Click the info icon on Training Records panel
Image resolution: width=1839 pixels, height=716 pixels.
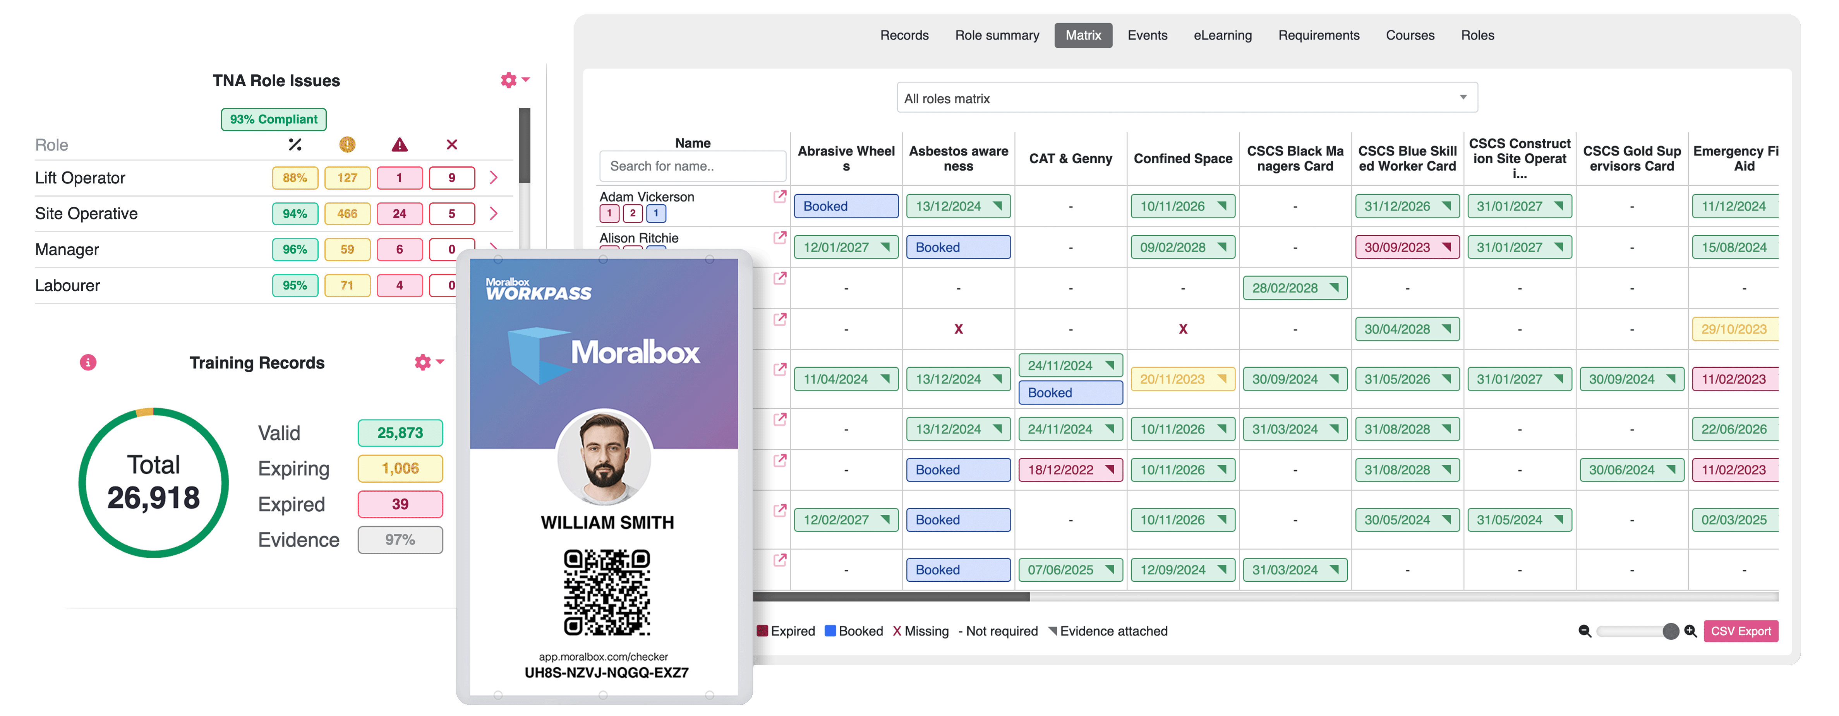(88, 363)
